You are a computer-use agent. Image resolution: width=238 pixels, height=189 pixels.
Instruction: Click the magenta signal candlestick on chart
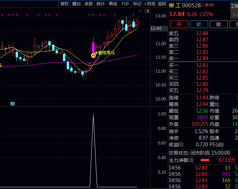click(x=93, y=48)
